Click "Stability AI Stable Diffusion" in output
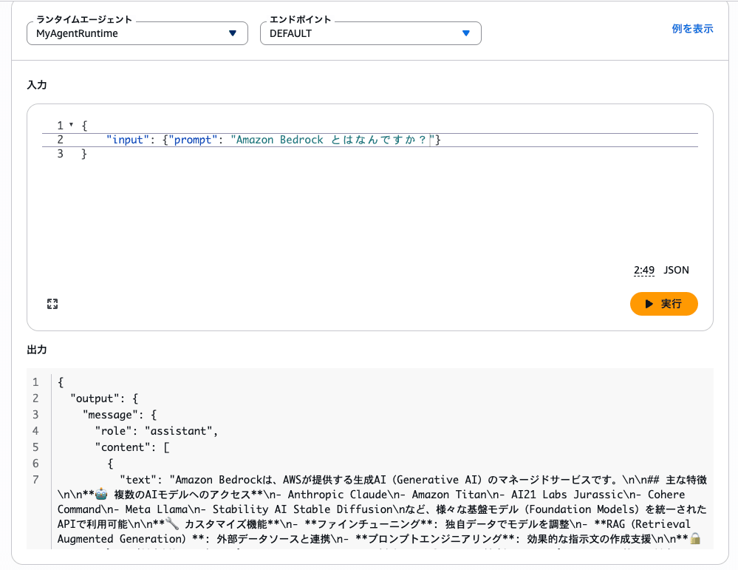The image size is (738, 570). coord(302,509)
